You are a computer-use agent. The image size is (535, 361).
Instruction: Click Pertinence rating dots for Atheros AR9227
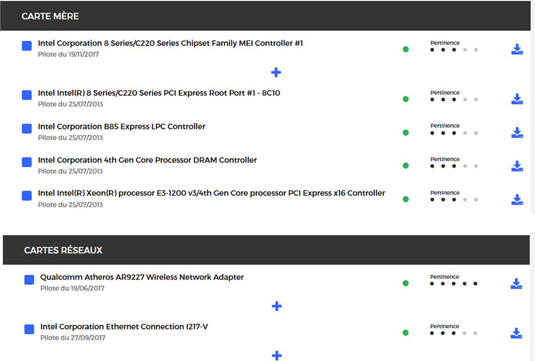click(453, 284)
